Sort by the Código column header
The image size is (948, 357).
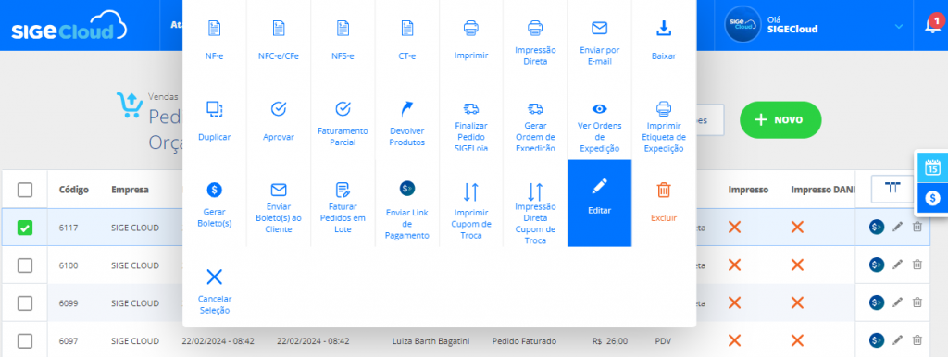coord(74,190)
